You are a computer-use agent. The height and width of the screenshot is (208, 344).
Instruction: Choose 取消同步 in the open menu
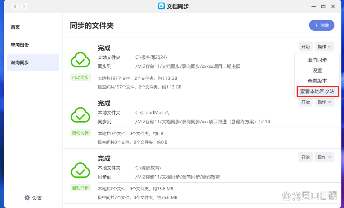point(317,60)
